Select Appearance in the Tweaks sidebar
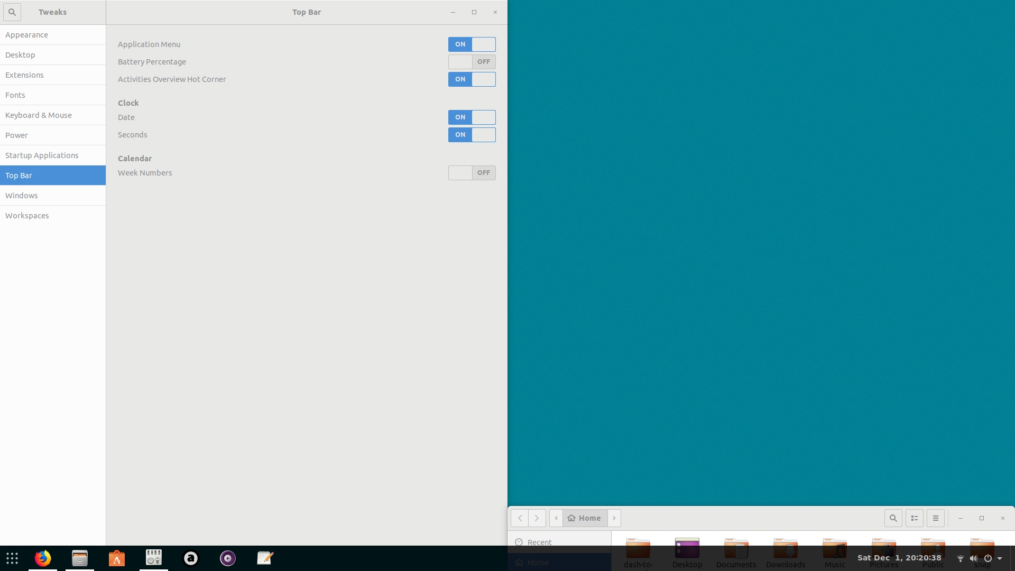This screenshot has width=1015, height=571. (x=53, y=35)
